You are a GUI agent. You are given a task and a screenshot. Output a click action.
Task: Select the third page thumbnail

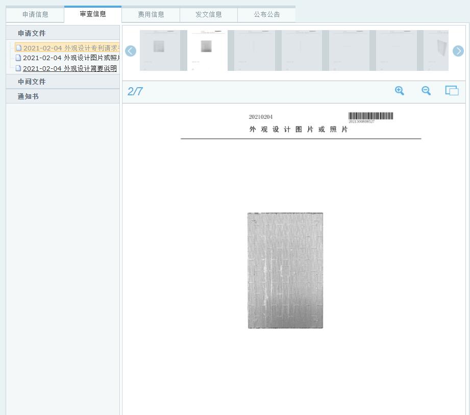[x=254, y=50]
